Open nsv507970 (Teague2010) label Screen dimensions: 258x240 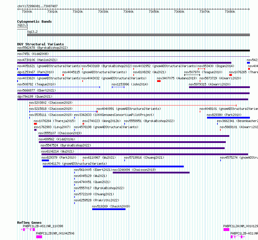coord(203,72)
